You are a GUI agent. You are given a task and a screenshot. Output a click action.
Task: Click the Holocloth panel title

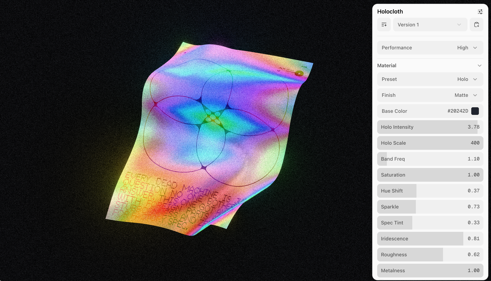390,12
